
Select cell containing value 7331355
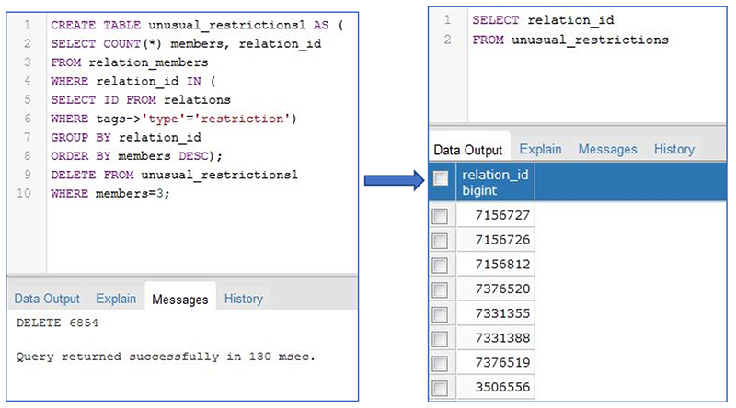497,313
